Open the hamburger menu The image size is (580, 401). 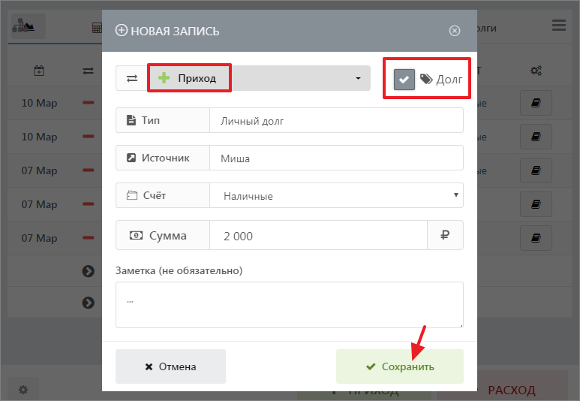559,26
